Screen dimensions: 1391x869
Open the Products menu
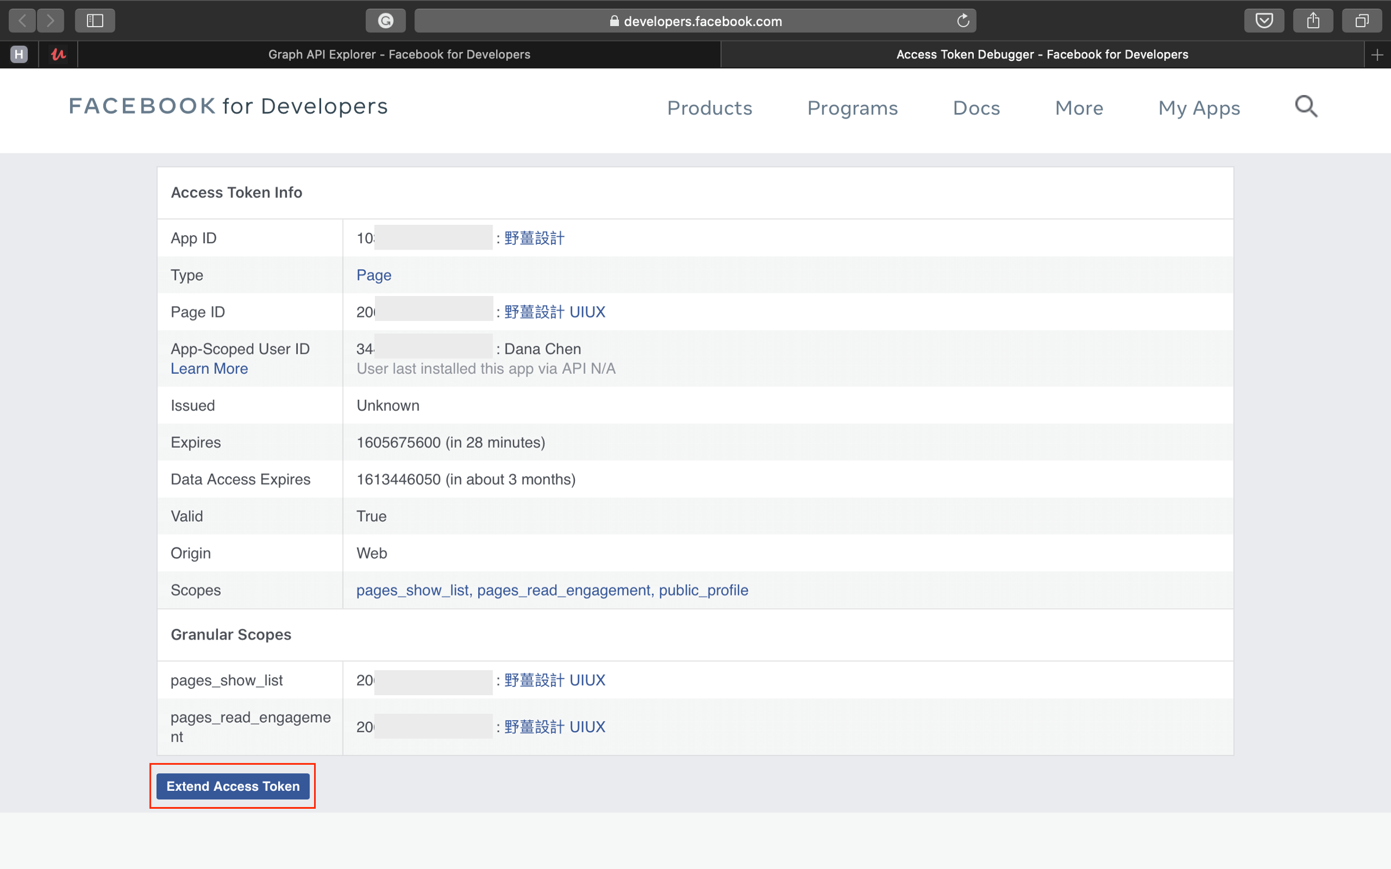click(709, 108)
